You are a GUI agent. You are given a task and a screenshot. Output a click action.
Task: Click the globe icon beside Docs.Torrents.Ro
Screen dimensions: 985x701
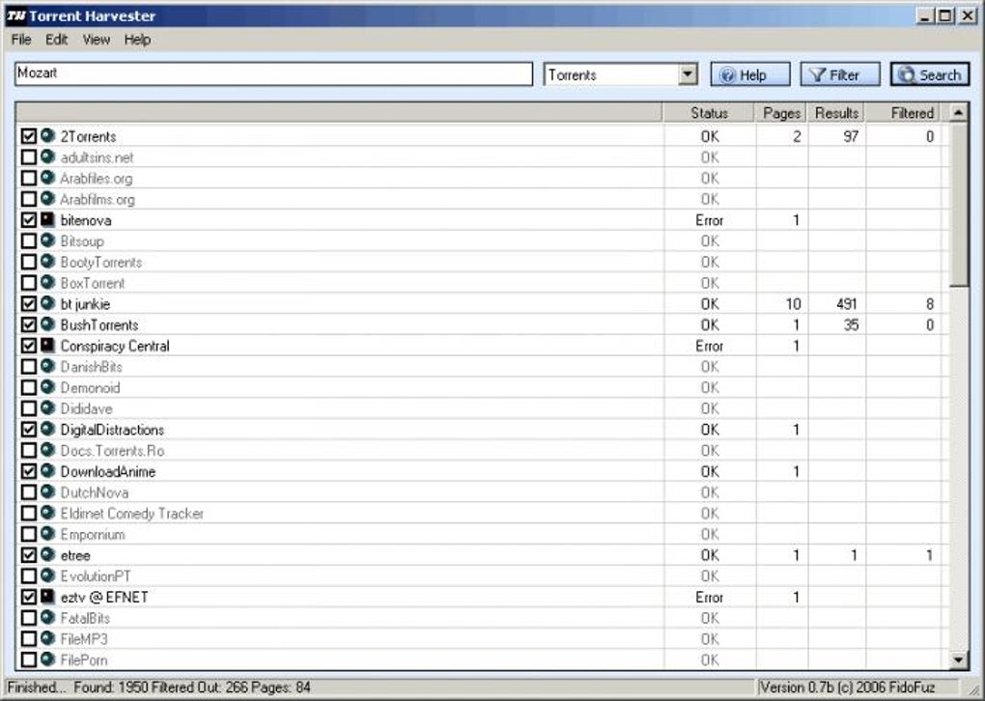click(47, 450)
